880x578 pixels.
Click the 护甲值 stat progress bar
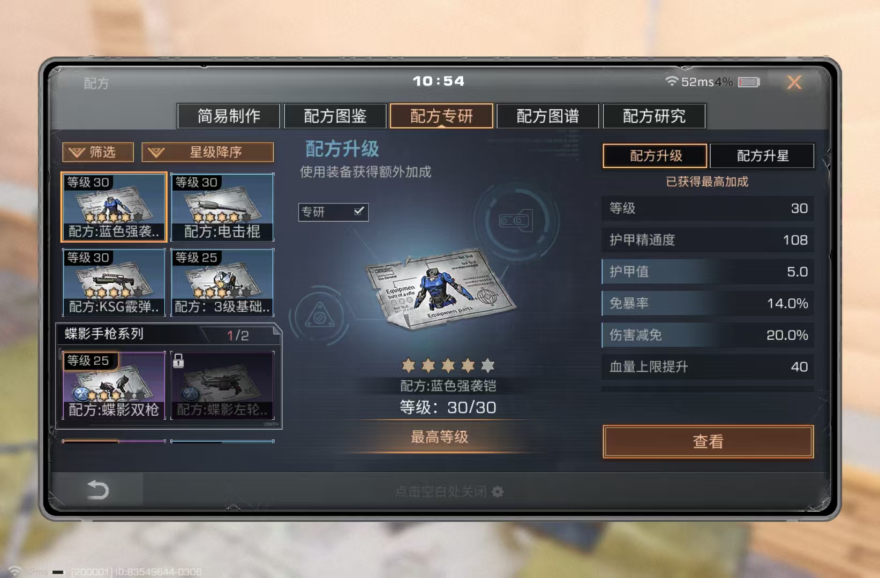point(708,272)
